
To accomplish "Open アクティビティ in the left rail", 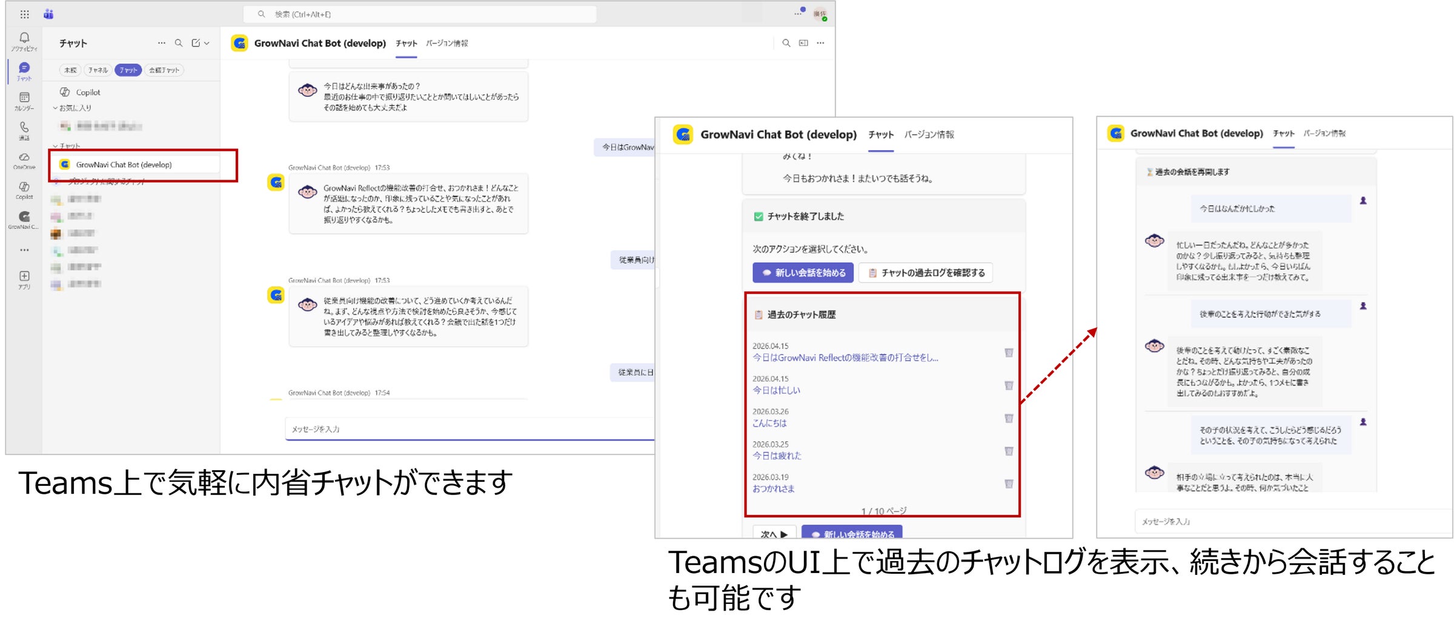I will pos(24,41).
